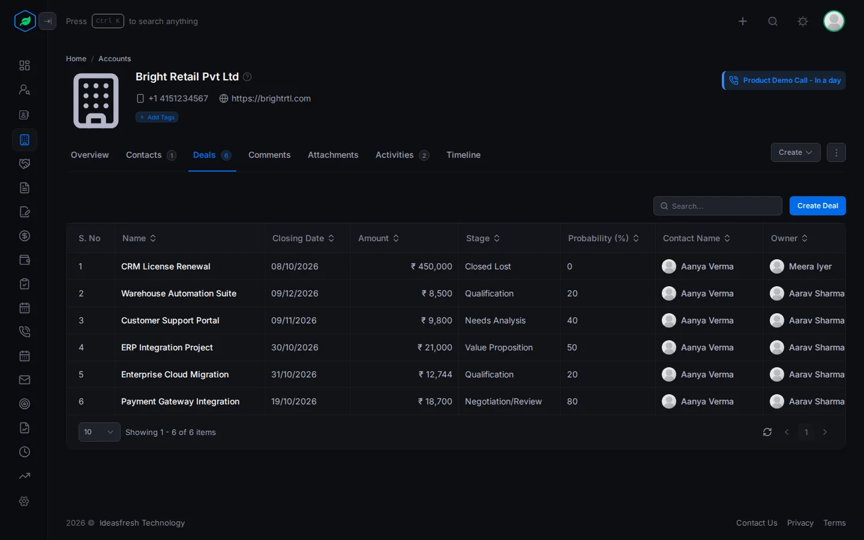Screen dimensions: 864x540
Task: Go to the Home breadcrumb
Action: (x=76, y=59)
